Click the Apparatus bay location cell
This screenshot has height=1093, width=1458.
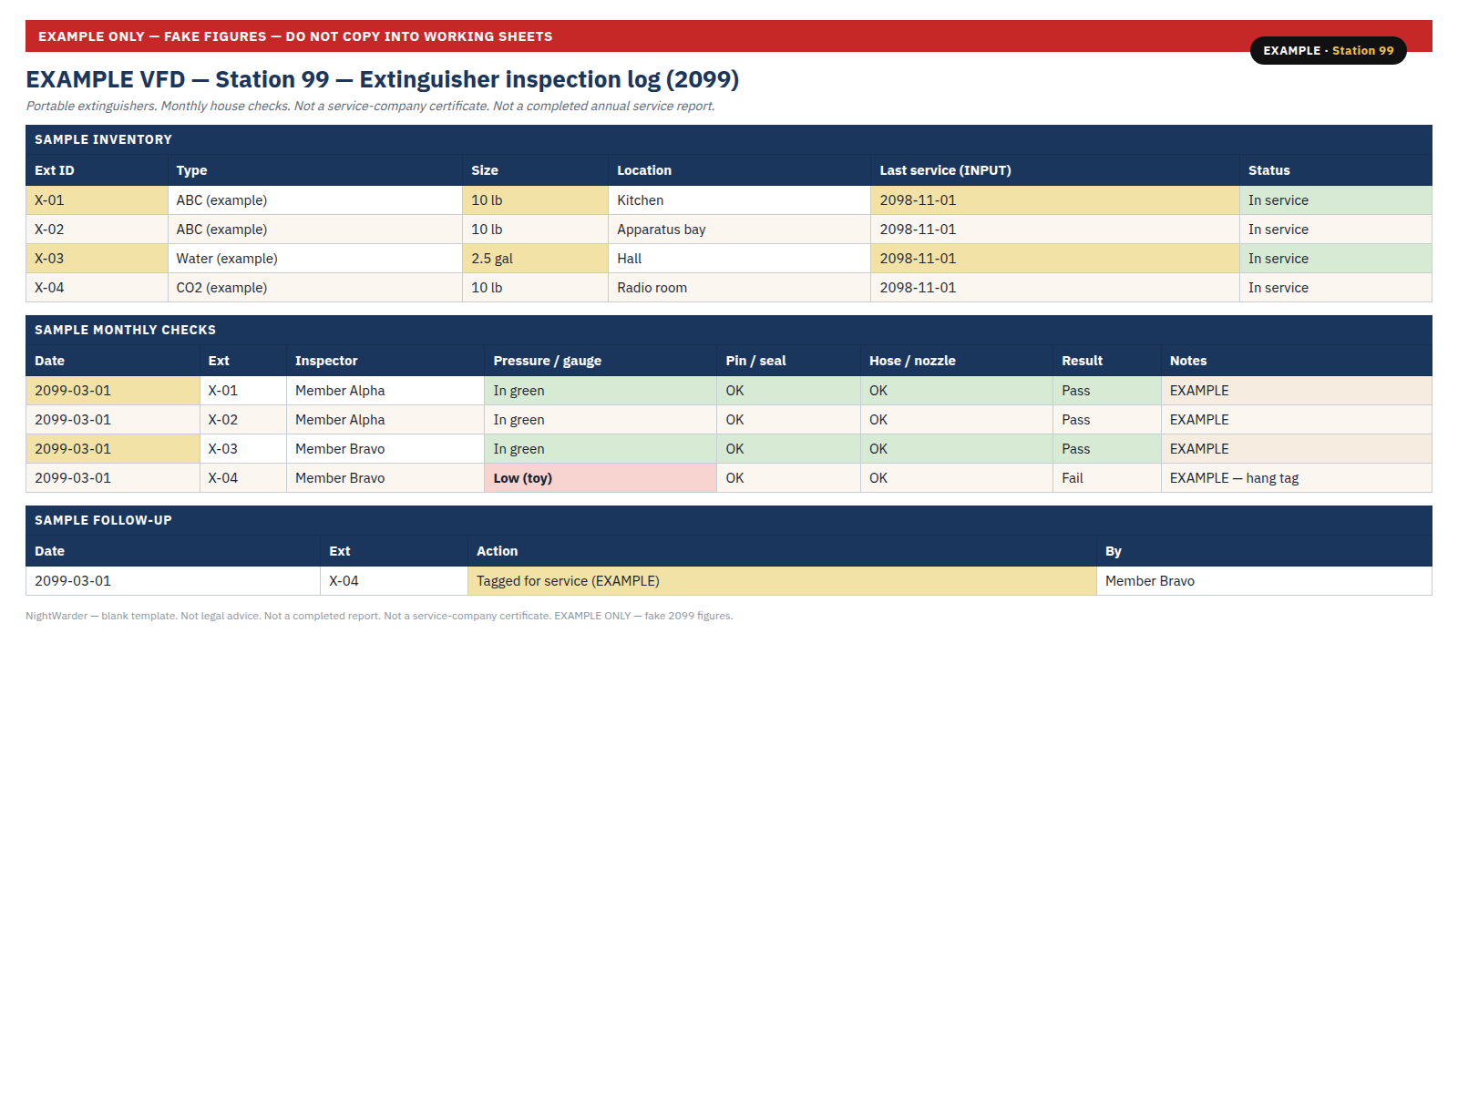740,230
